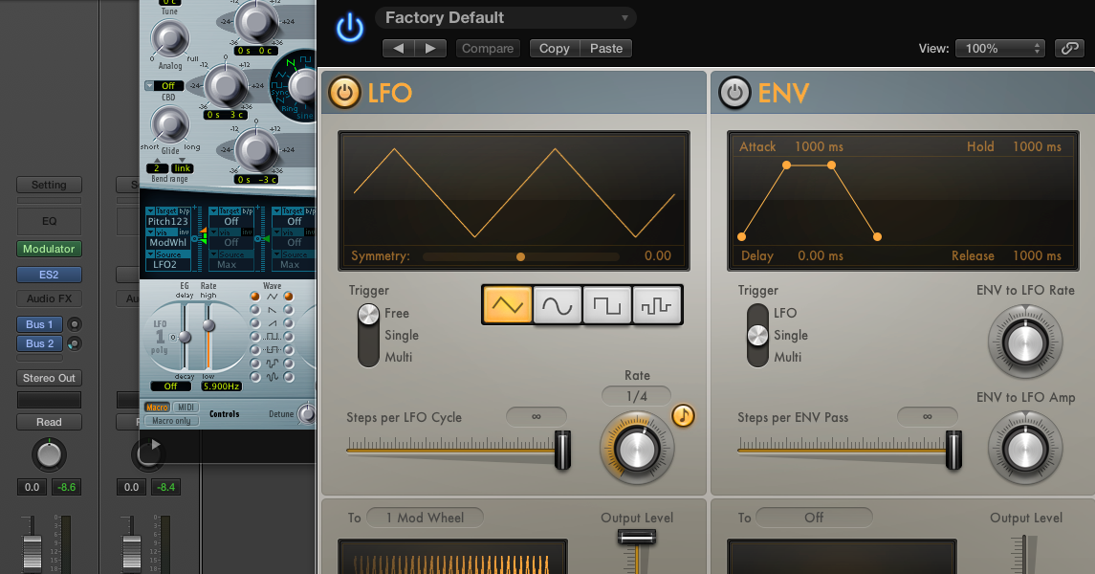Open the '1 Mod Wheel' destination selector
The height and width of the screenshot is (574, 1095).
tap(425, 517)
